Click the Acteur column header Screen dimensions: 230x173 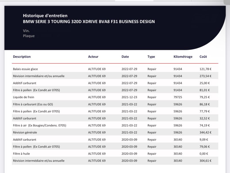point(93,57)
